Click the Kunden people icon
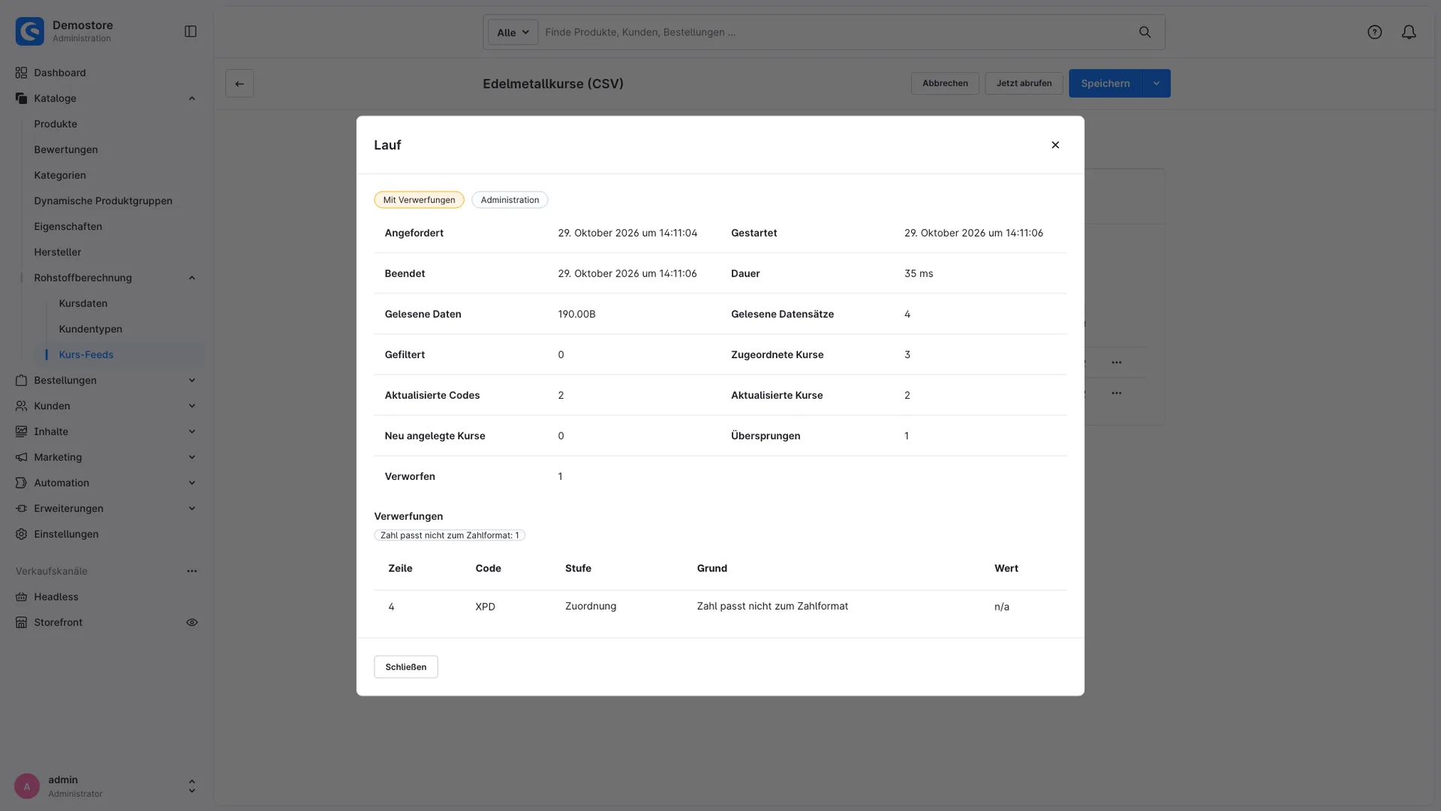 [x=21, y=405]
